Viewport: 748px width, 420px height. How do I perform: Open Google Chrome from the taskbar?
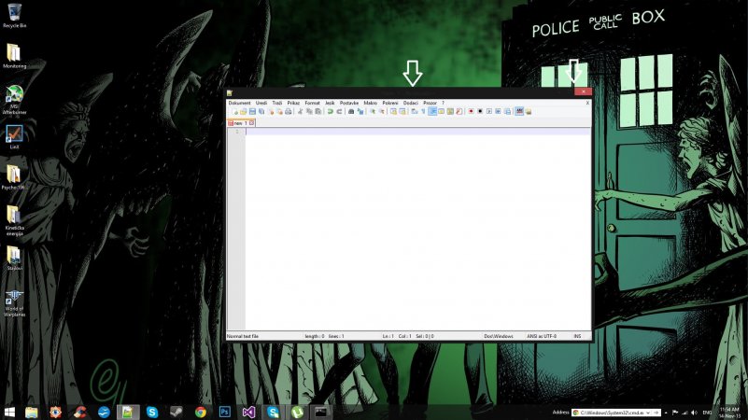(x=201, y=412)
